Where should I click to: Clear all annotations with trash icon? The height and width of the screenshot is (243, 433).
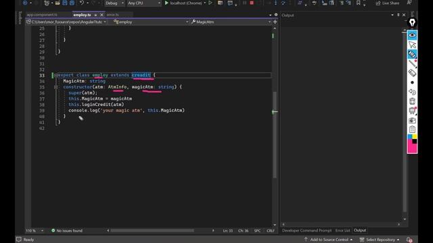412,101
